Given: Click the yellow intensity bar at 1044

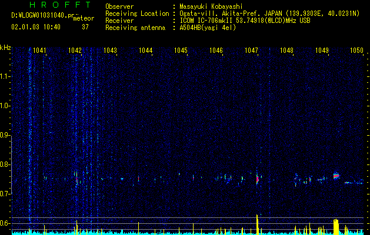Looking at the screenshot, I should (138, 229).
